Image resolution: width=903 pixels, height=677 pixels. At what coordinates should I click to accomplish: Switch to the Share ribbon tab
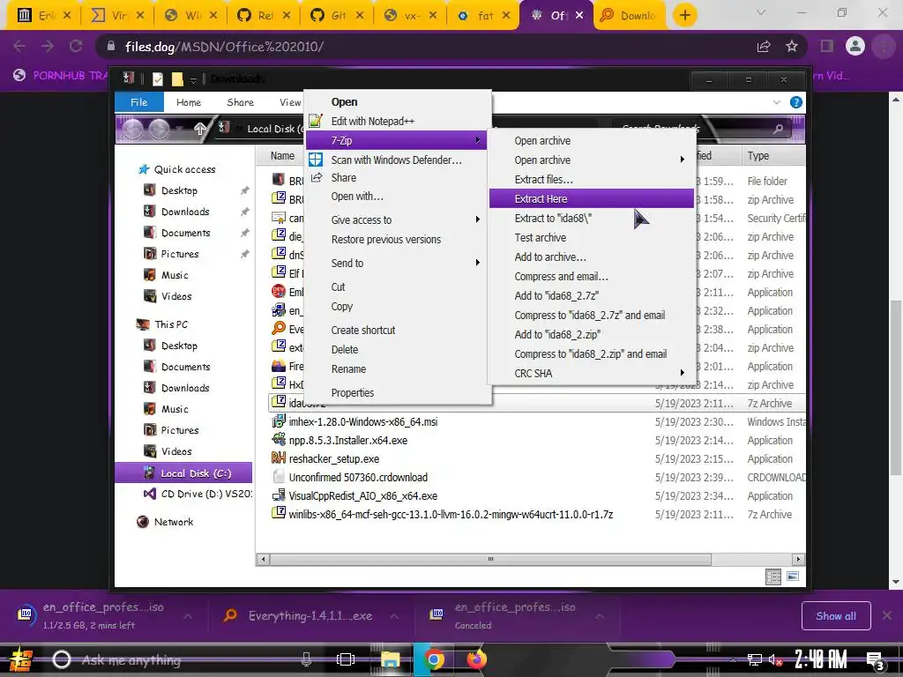pyautogui.click(x=240, y=102)
